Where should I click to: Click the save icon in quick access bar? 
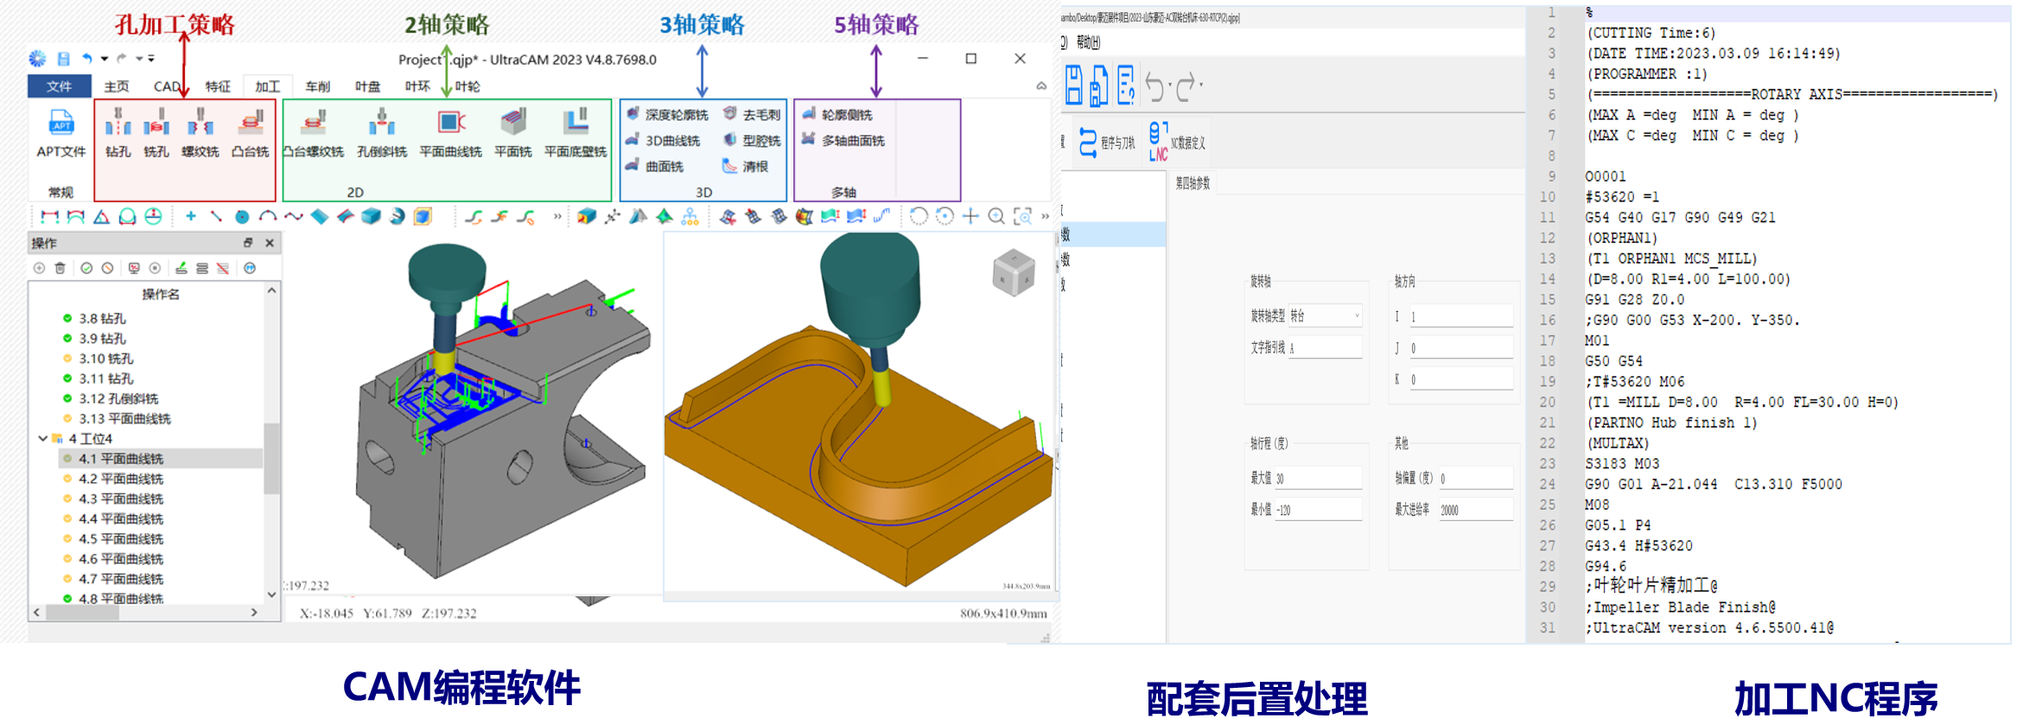pyautogui.click(x=63, y=59)
